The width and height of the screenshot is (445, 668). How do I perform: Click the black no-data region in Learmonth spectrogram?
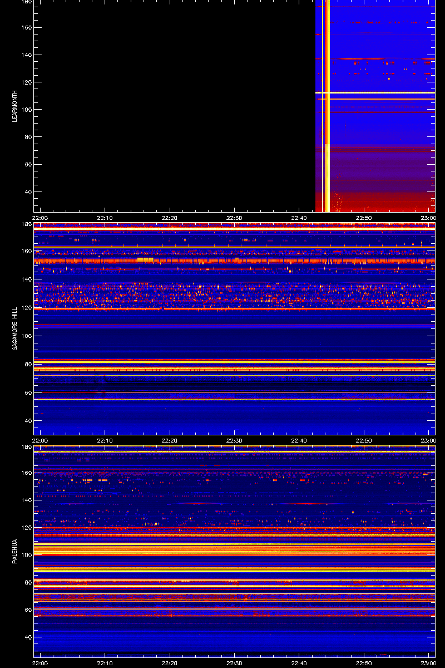(x=175, y=106)
